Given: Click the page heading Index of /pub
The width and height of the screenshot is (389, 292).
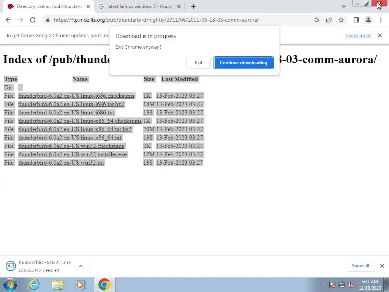Looking at the screenshot, I should (190, 59).
